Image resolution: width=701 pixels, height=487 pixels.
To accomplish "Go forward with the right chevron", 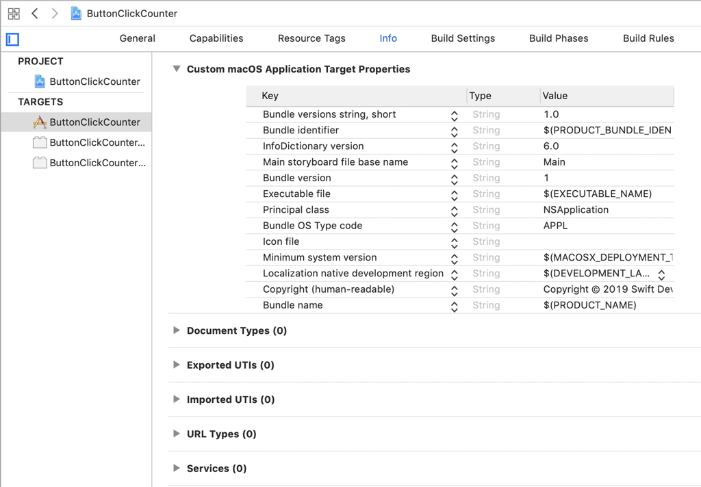I will [55, 14].
